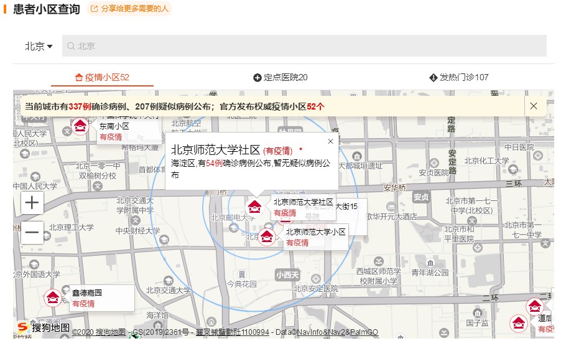Click the 北京一零一中双榆树分校 icon
This screenshot has width=566, height=346.
tap(98, 186)
